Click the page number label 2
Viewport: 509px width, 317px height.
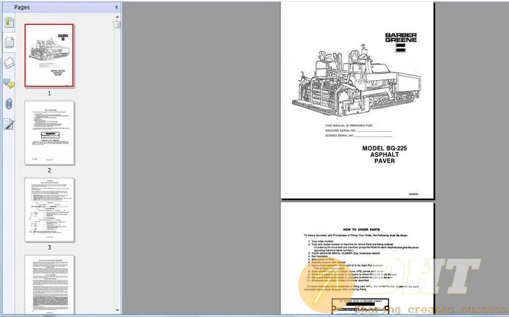tap(49, 170)
